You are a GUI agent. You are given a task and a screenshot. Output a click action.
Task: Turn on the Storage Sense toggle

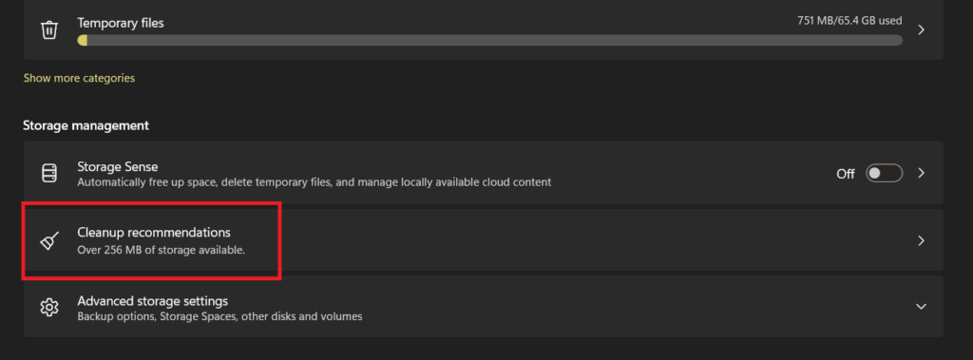pos(884,173)
